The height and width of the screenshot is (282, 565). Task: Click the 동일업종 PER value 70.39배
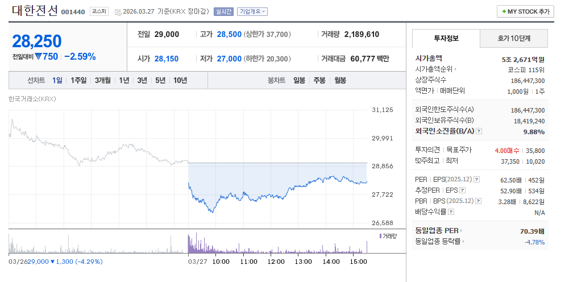[532, 231]
